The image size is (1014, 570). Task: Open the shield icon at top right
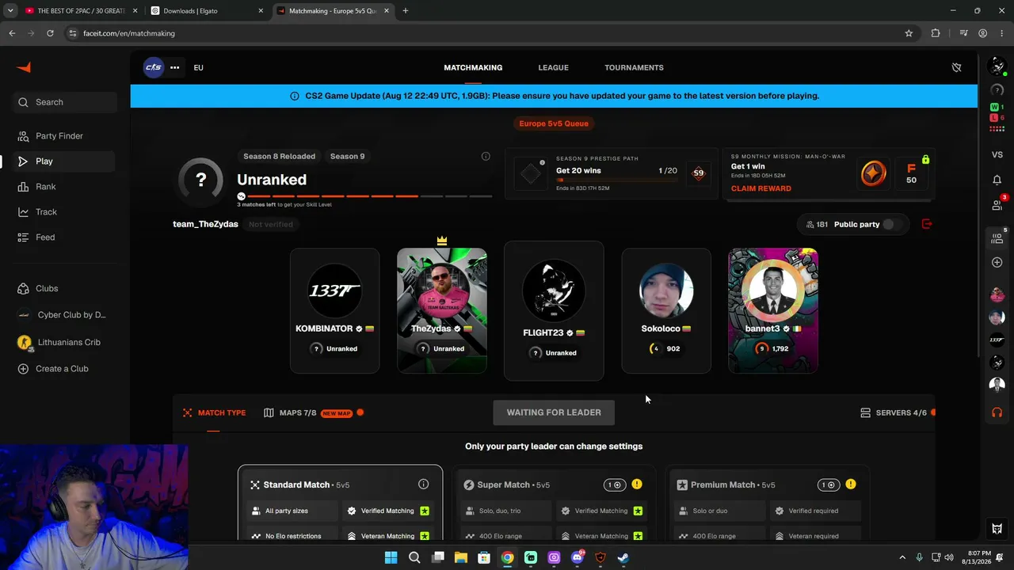click(956, 67)
